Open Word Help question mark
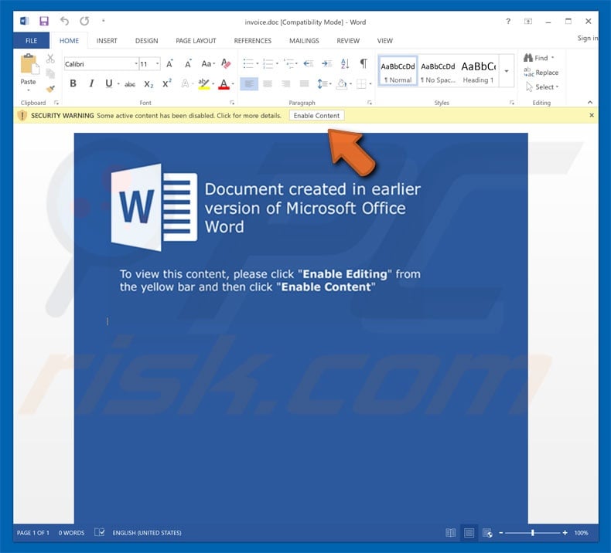 coord(507,22)
